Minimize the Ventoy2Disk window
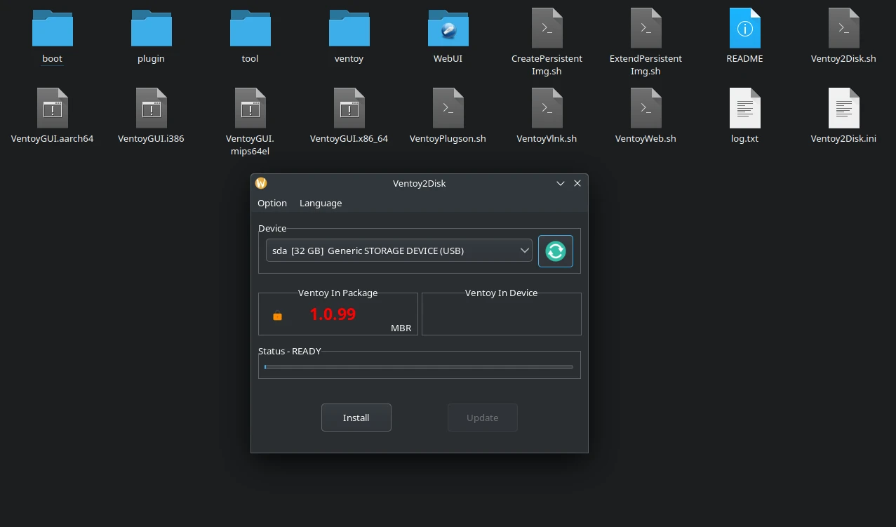This screenshot has width=896, height=527. pyautogui.click(x=561, y=183)
